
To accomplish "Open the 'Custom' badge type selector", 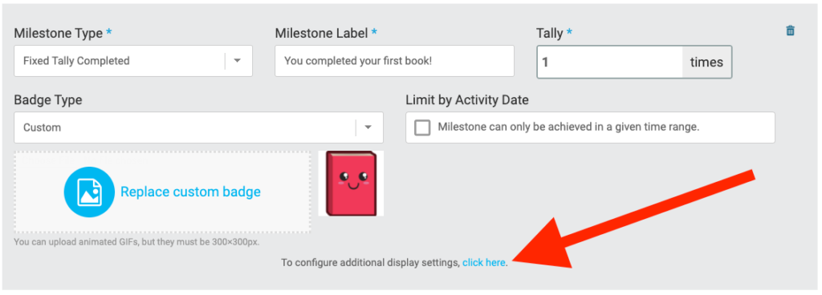I will (199, 127).
